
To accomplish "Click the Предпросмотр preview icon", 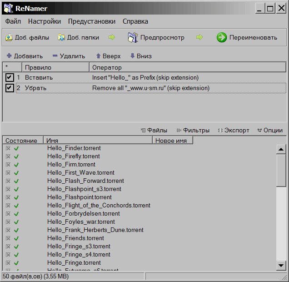I will [x=132, y=37].
